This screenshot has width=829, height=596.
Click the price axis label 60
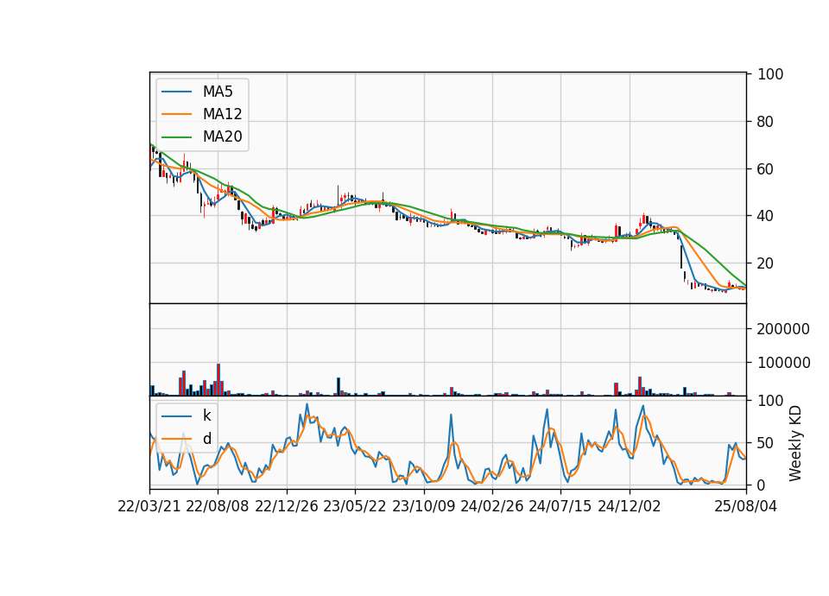765,169
